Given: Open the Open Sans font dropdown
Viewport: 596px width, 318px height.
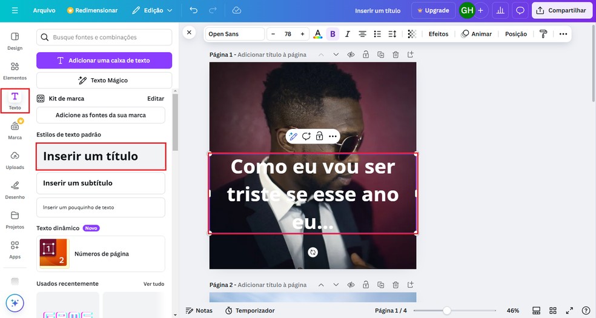Looking at the screenshot, I should click(234, 34).
